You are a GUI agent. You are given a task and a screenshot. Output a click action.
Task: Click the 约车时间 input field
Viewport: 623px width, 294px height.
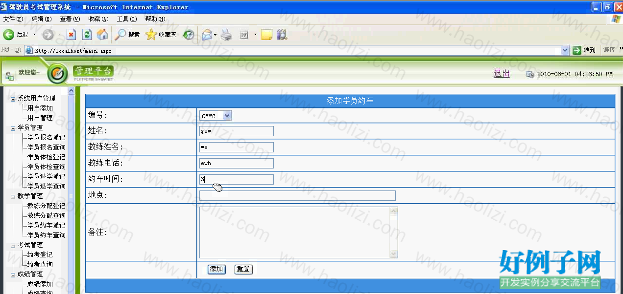237,180
